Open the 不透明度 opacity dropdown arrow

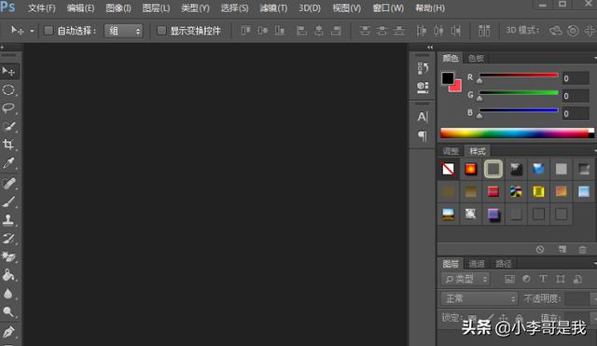(593, 298)
